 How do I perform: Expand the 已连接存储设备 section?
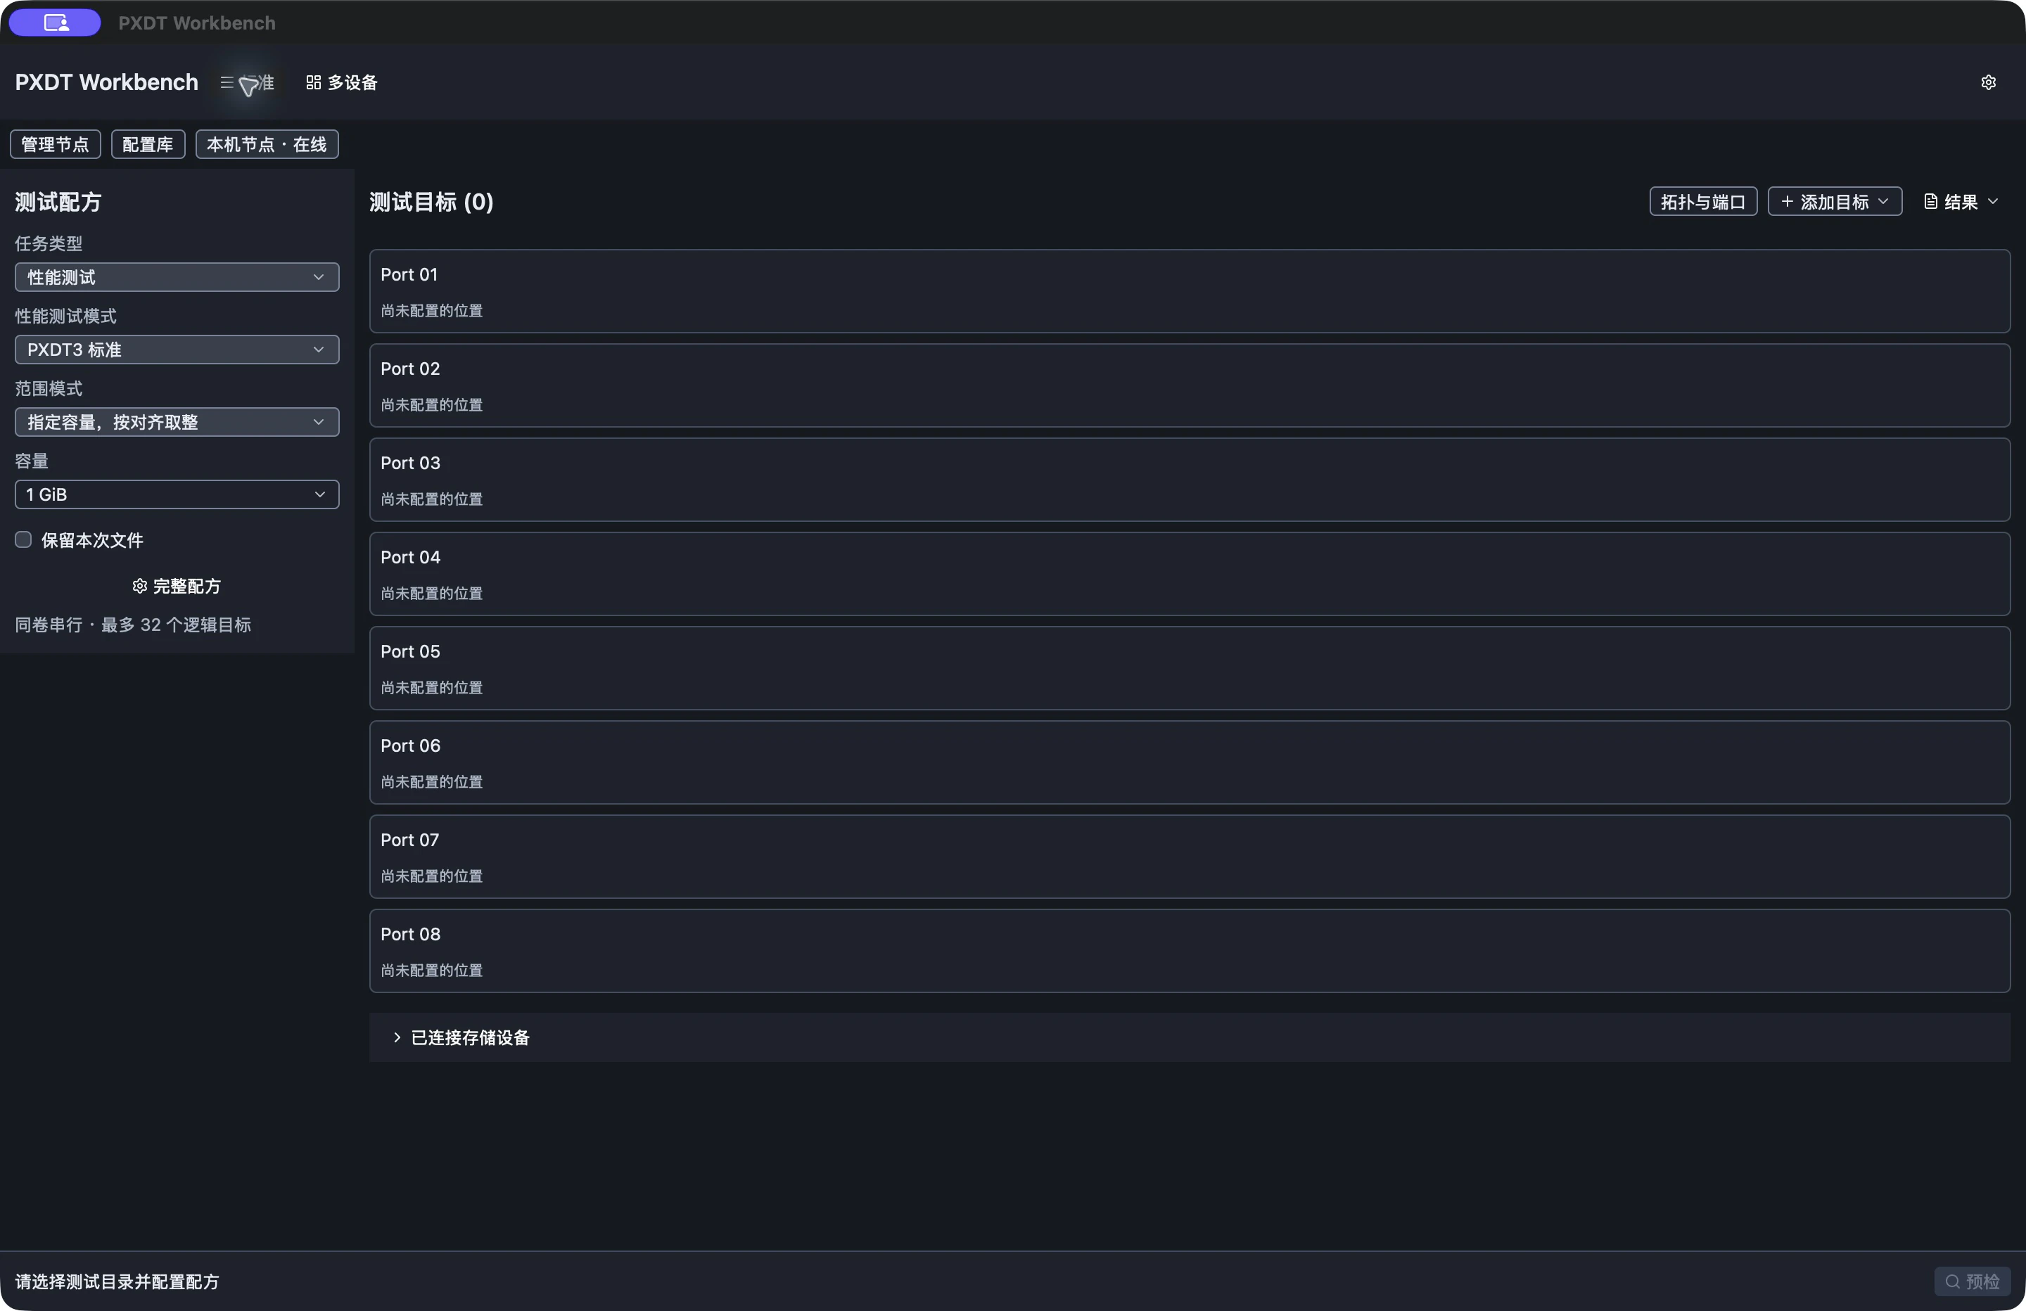1189,1037
